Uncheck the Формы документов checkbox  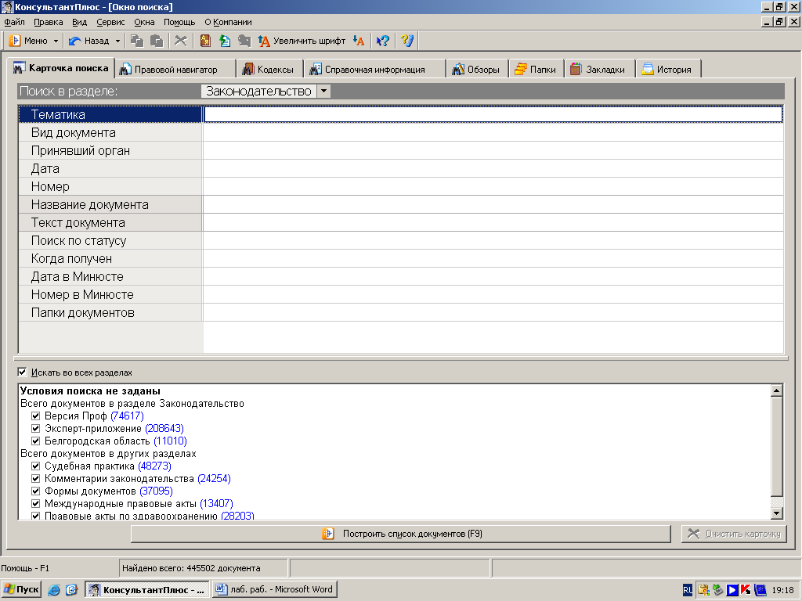tap(35, 491)
